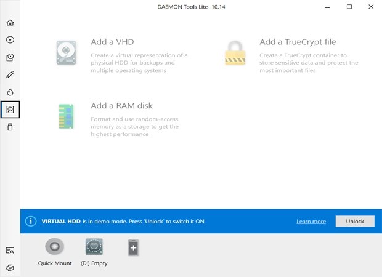
Task: Click the Add a VHD heading
Action: (112, 42)
